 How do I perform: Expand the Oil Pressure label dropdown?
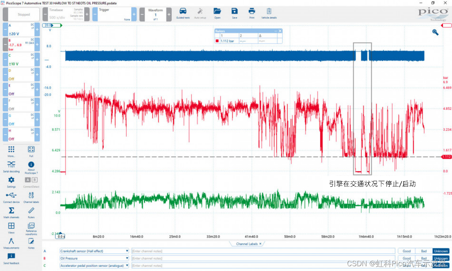pyautogui.click(x=127, y=258)
